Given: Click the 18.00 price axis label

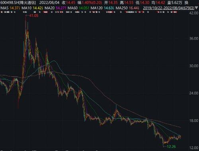Looking at the screenshot, I should (194, 121).
